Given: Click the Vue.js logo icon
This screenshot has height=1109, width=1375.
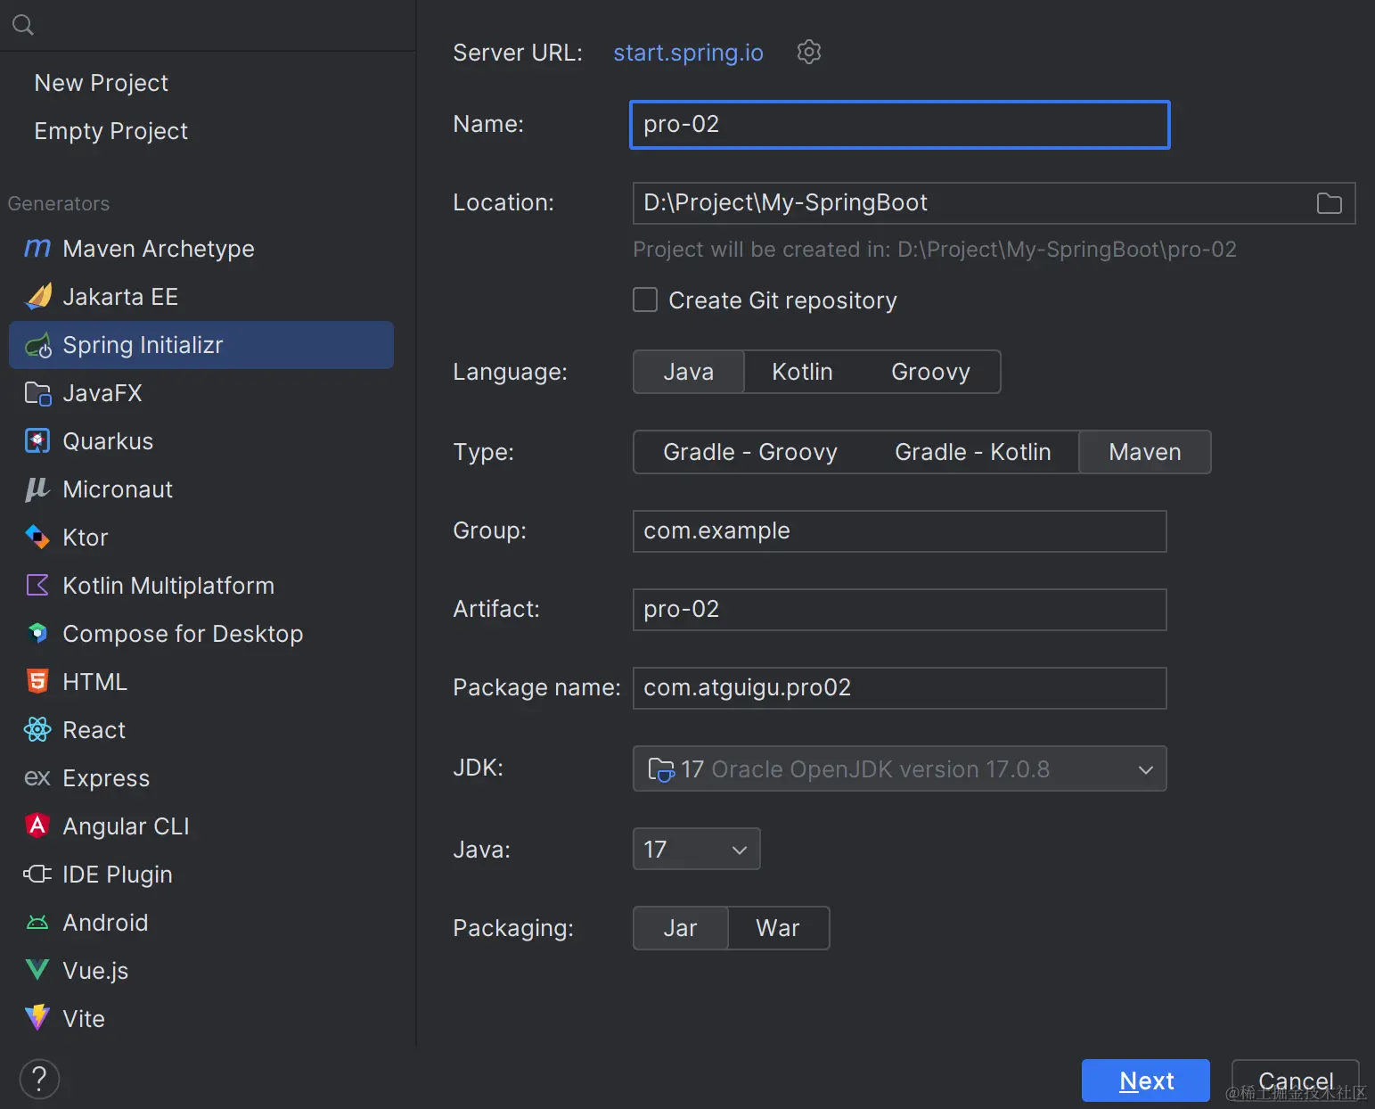Looking at the screenshot, I should 37,970.
